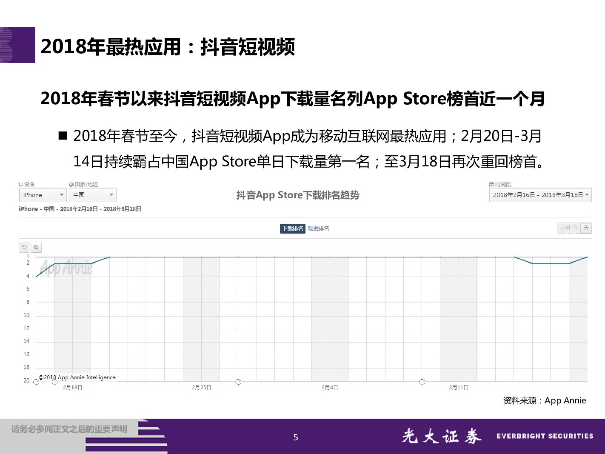Image resolution: width=605 pixels, height=454 pixels.
Task: Open the date range picker dropdown
Action: (x=540, y=195)
